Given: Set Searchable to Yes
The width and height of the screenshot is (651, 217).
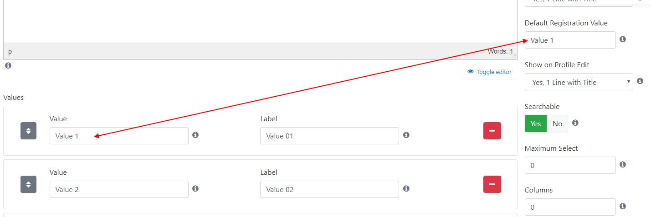Looking at the screenshot, I should tap(536, 123).
